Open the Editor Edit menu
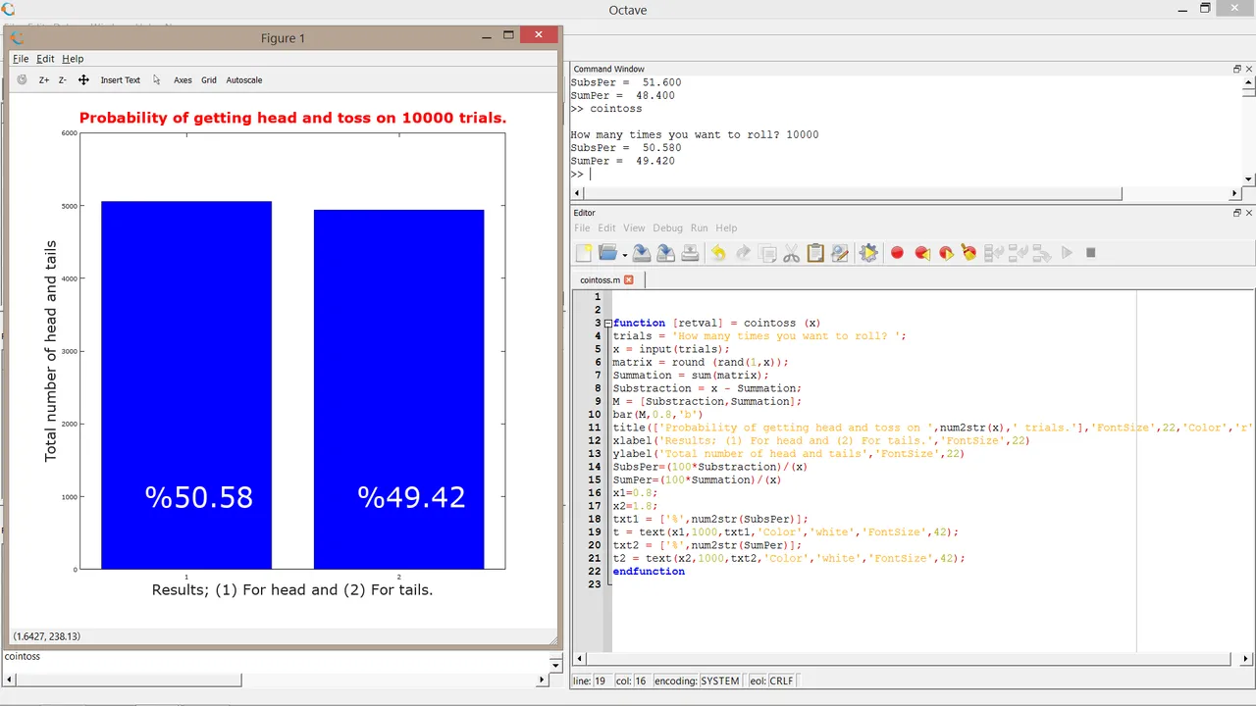Screen dimensions: 1256x706 click(607, 228)
